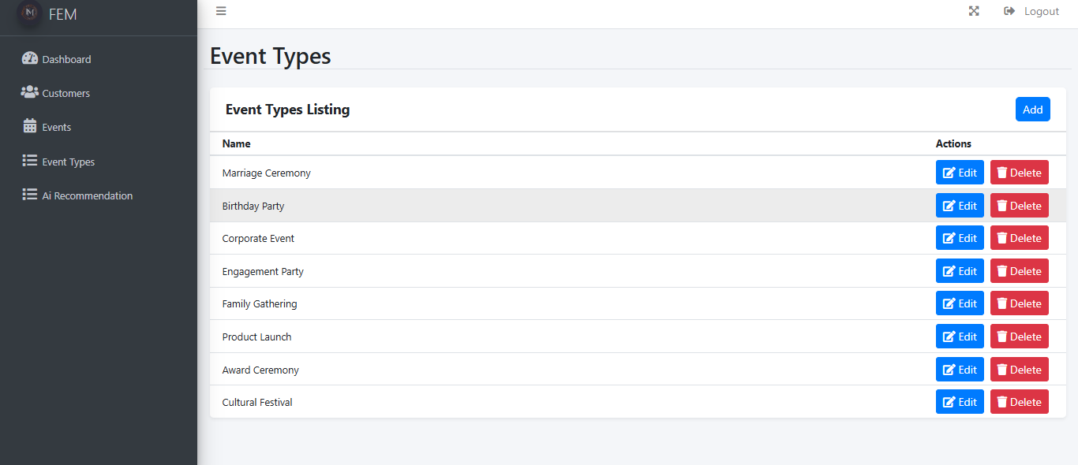Screen dimensions: 1078x465
Task: Click the Event Types list icon
Action: point(30,161)
